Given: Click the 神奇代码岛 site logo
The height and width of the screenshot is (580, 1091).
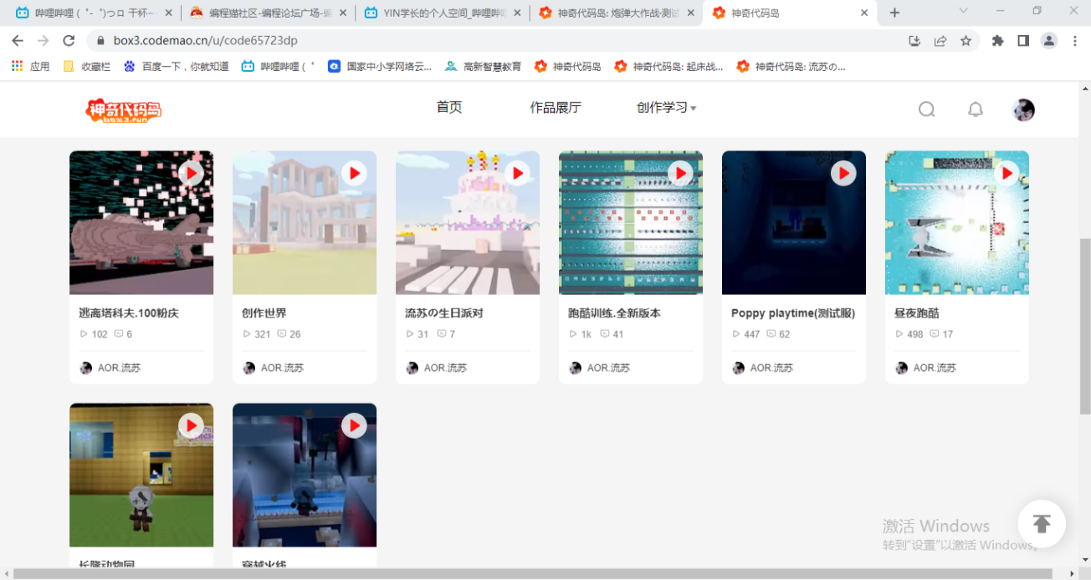Looking at the screenshot, I should (x=124, y=110).
